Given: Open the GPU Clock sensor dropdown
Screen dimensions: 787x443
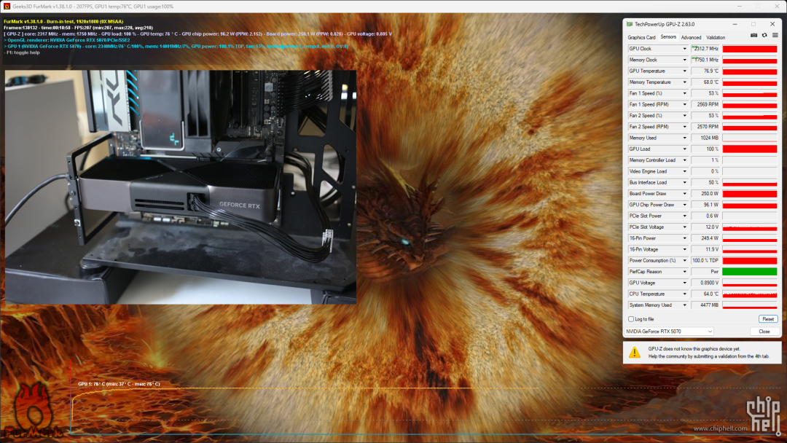Looking at the screenshot, I should click(684, 49).
